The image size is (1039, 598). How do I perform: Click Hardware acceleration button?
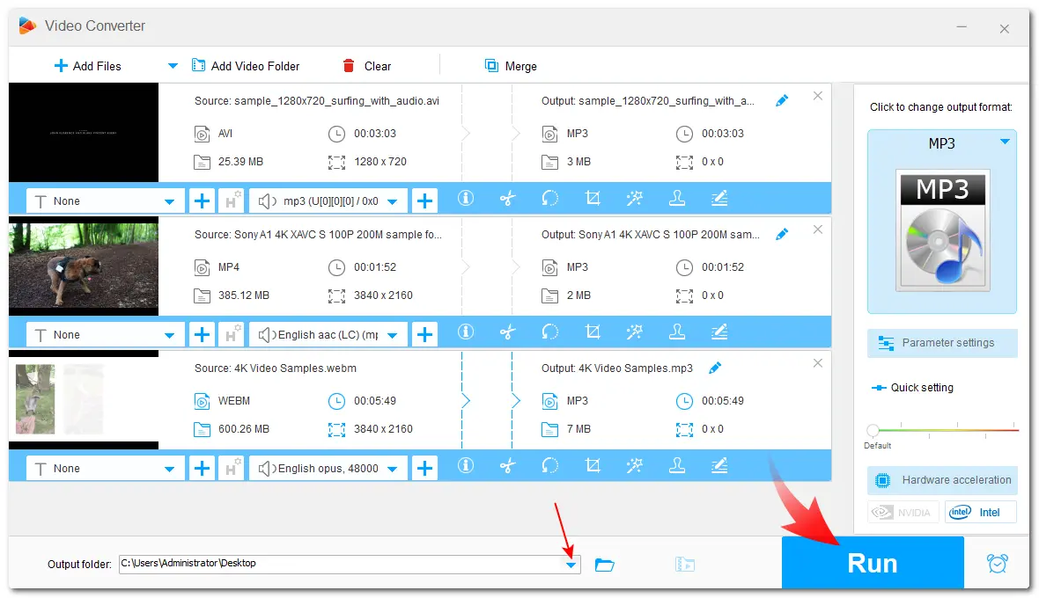942,480
